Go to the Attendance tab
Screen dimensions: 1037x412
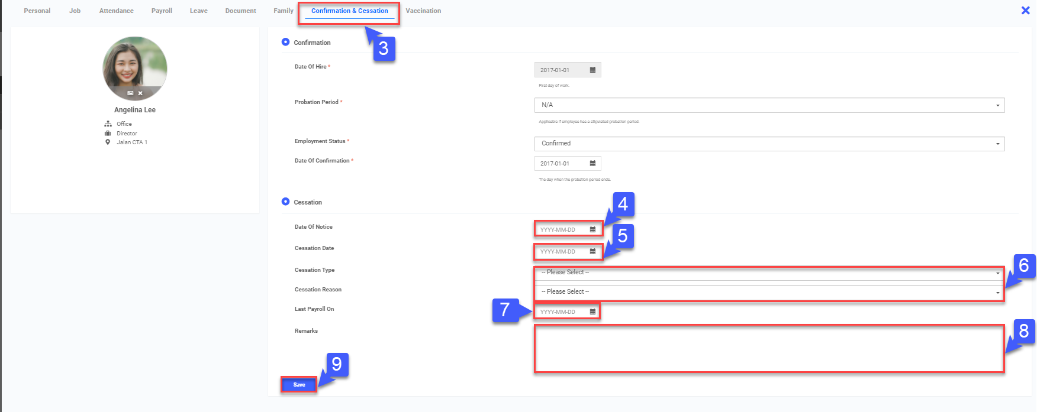coord(116,11)
